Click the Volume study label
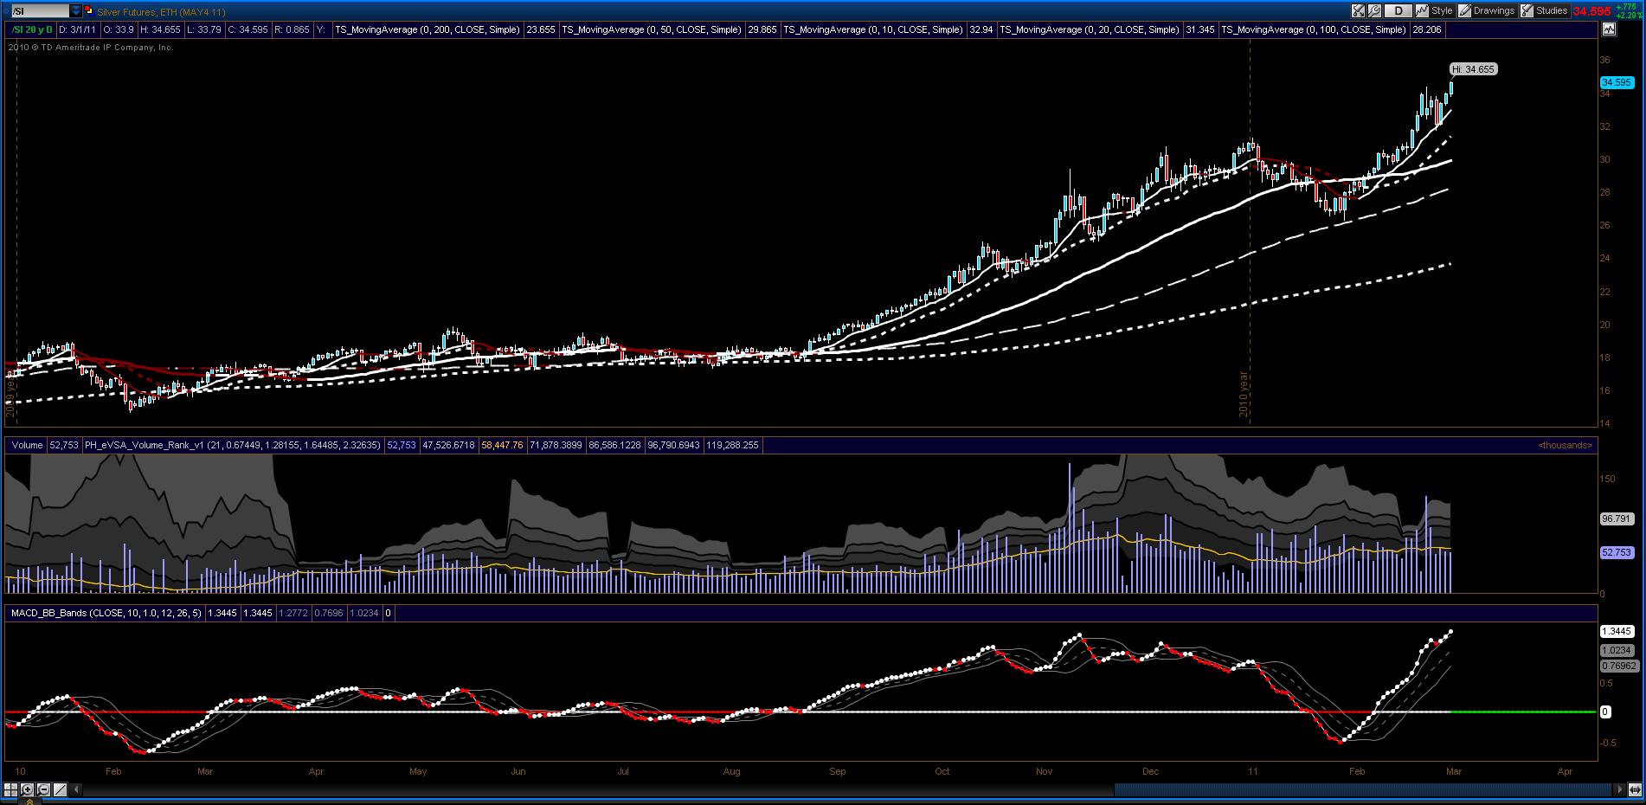Viewport: 1646px width, 805px height. pos(27,445)
